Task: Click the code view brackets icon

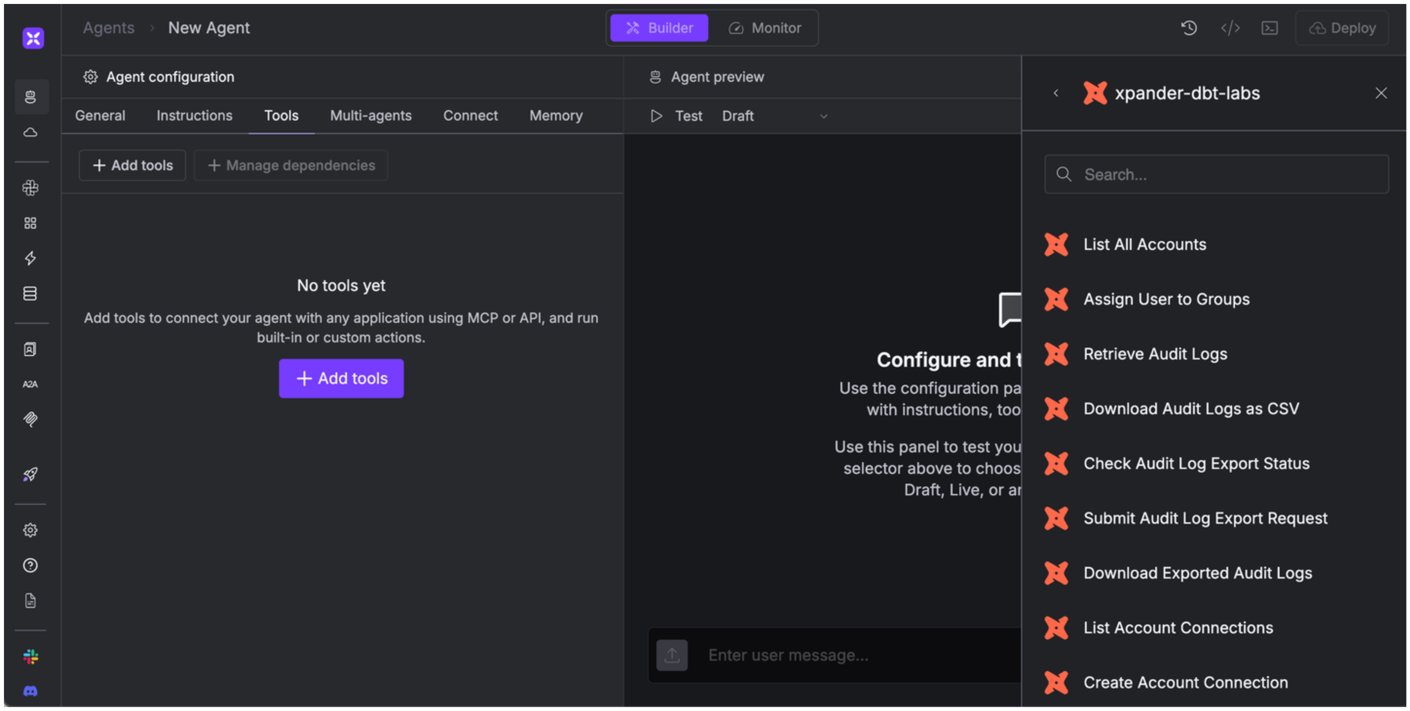Action: [x=1230, y=28]
